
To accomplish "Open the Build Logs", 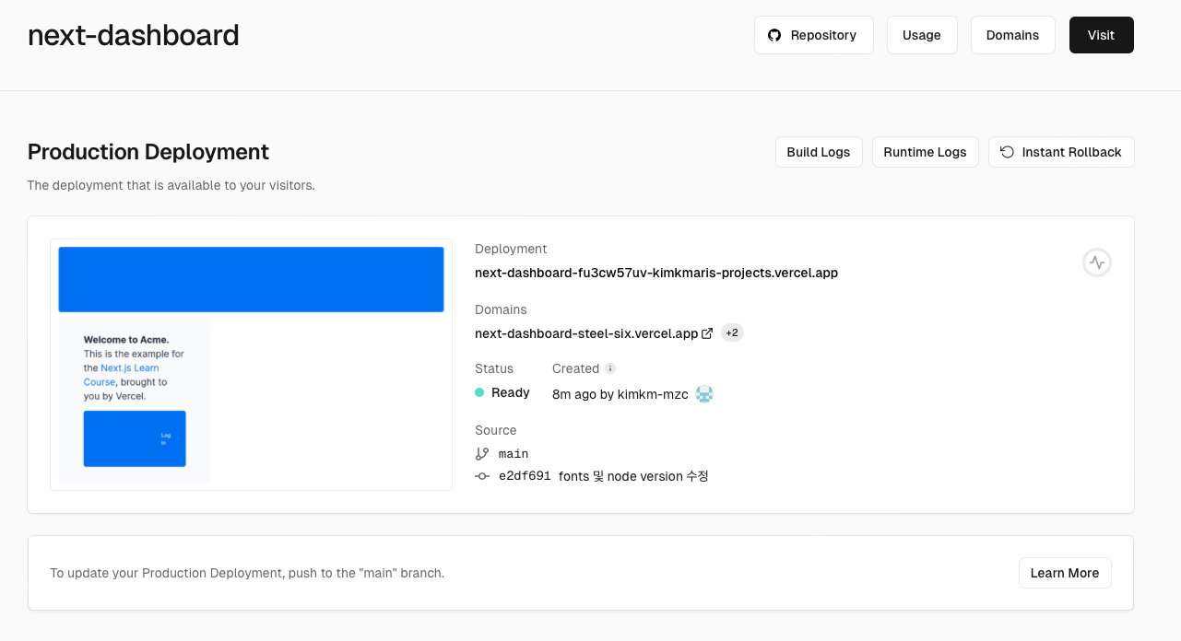I will click(x=818, y=152).
